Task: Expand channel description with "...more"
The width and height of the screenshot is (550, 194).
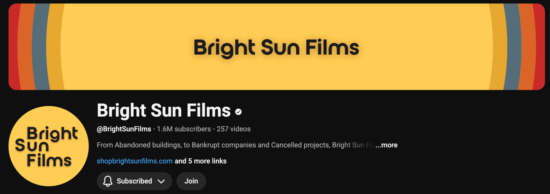Action: (387, 145)
